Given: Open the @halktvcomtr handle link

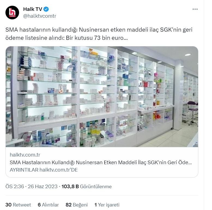Looking at the screenshot, I should point(40,16).
